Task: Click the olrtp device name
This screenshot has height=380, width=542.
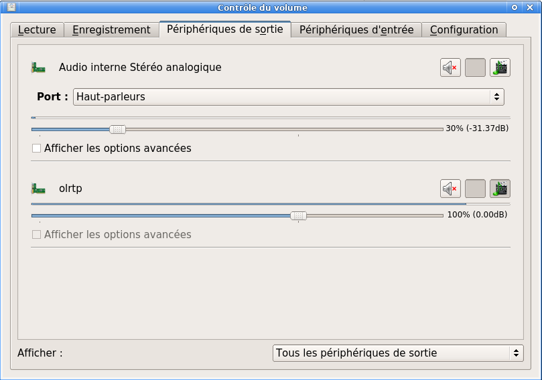Action: 70,189
